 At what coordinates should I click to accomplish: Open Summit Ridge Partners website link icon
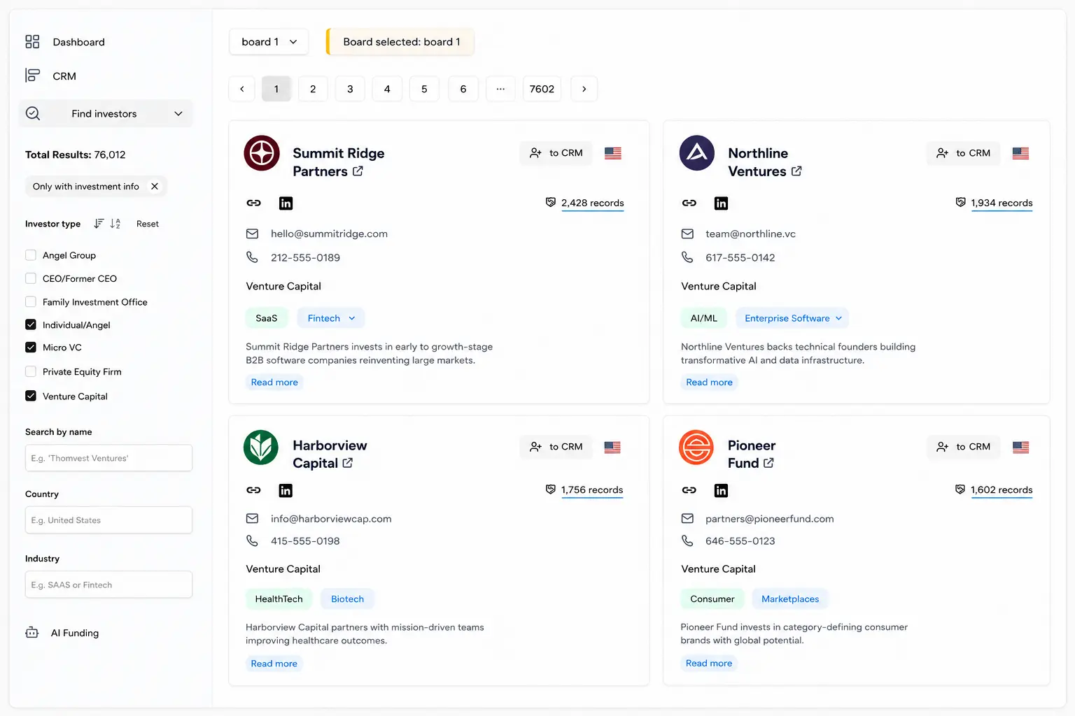[253, 203]
